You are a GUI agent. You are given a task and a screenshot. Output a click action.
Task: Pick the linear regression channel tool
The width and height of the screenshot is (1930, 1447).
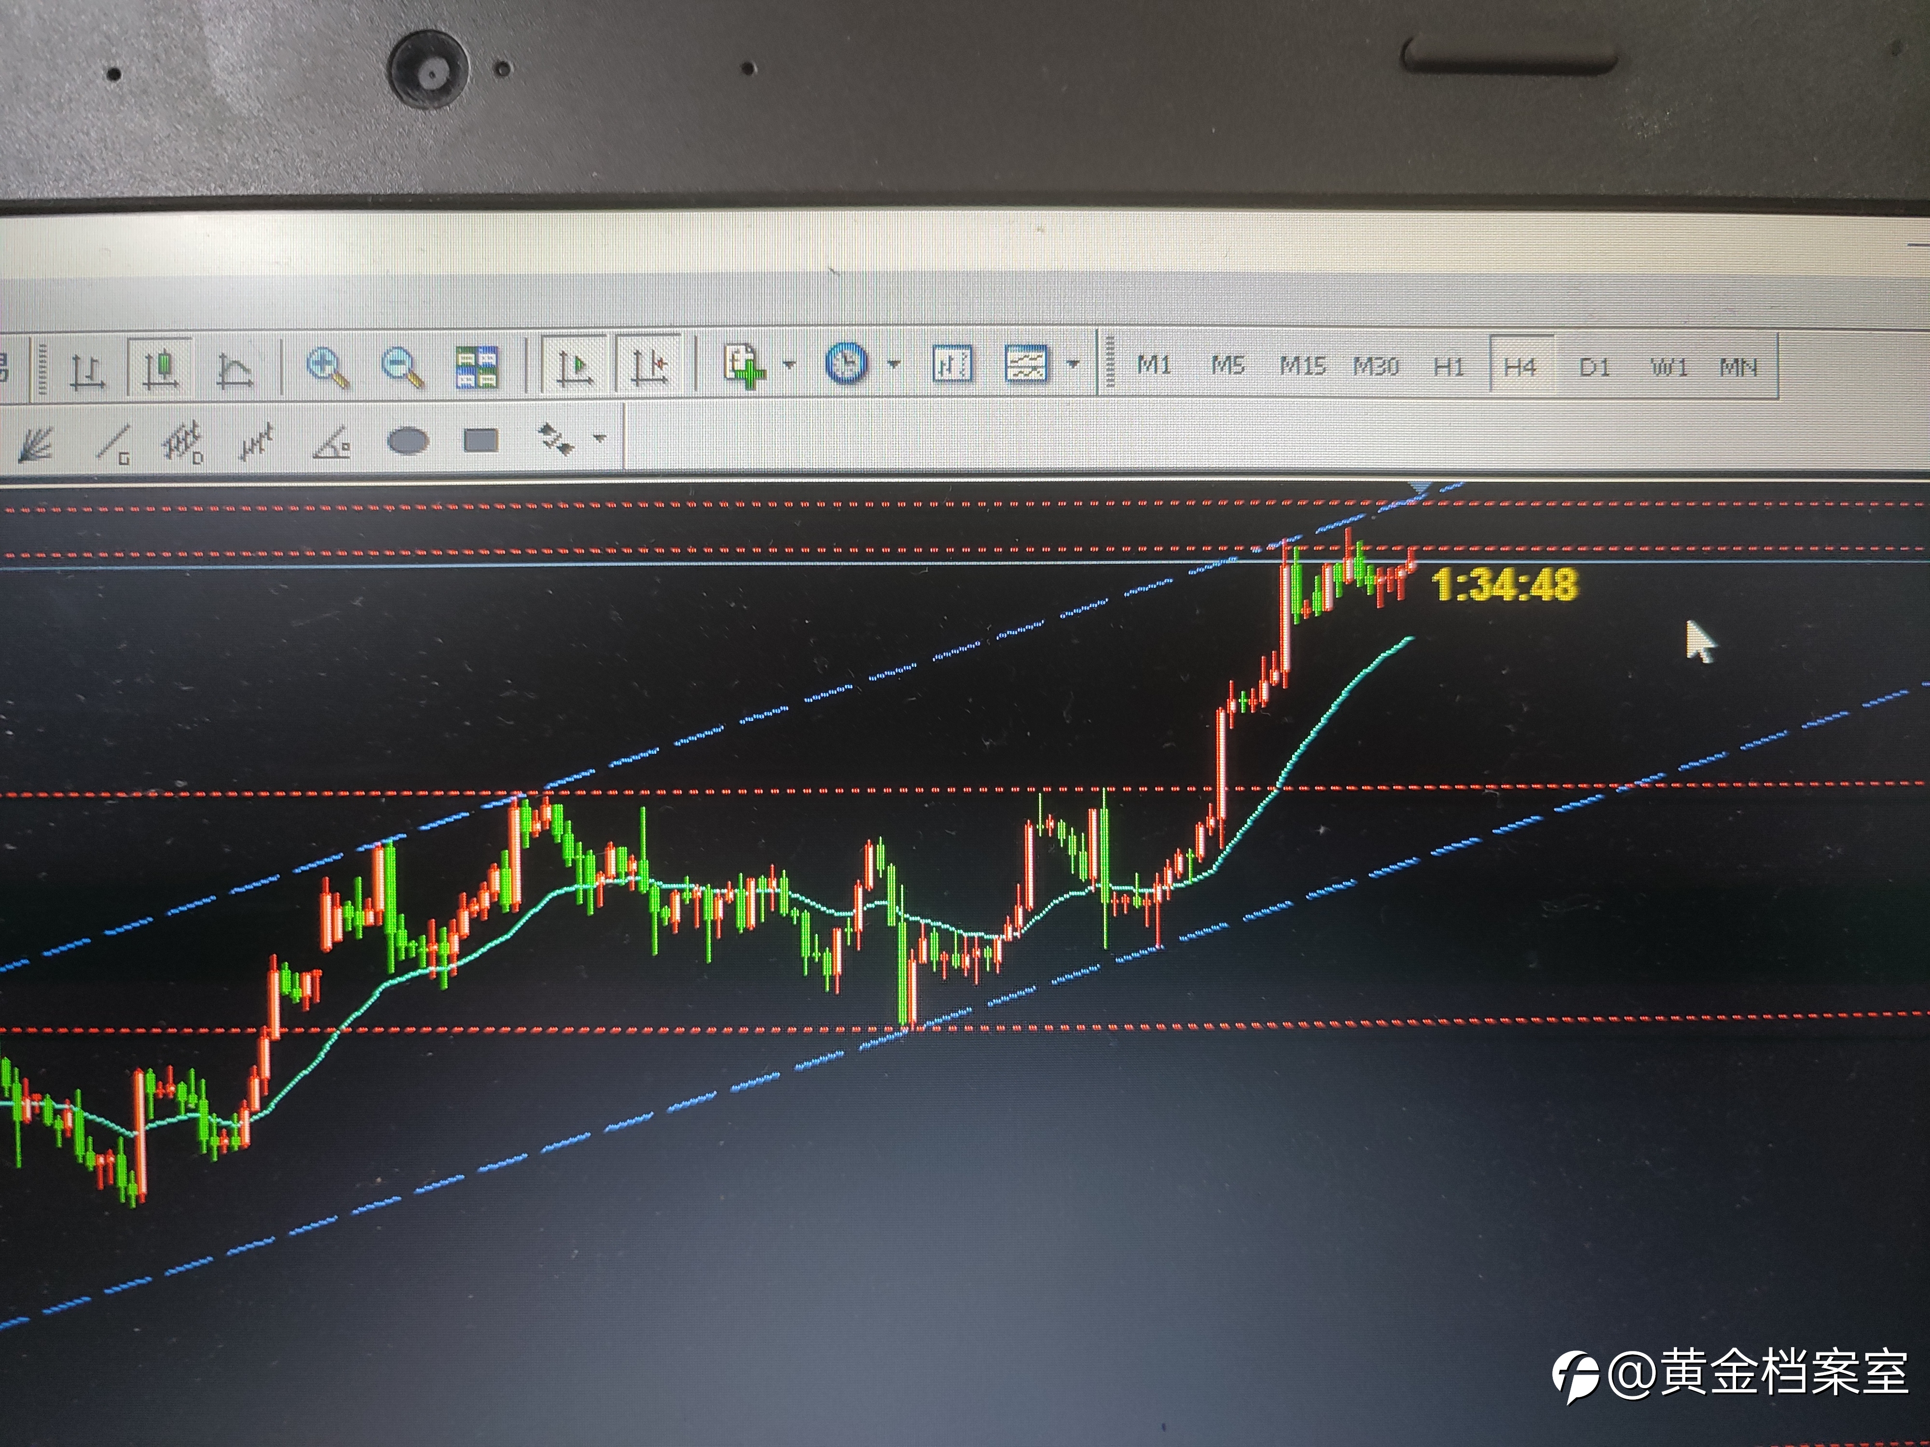257,441
